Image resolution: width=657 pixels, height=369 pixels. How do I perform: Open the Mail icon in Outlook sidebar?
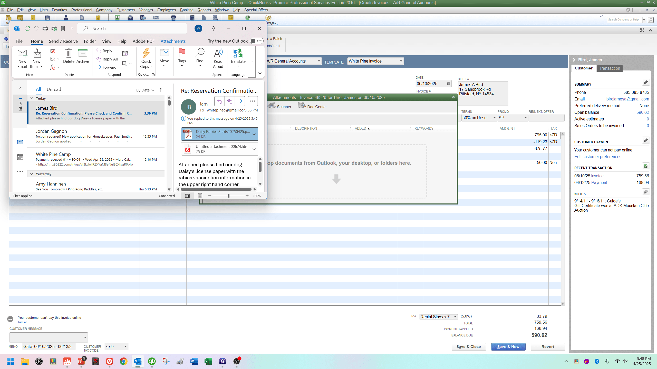pyautogui.click(x=20, y=142)
